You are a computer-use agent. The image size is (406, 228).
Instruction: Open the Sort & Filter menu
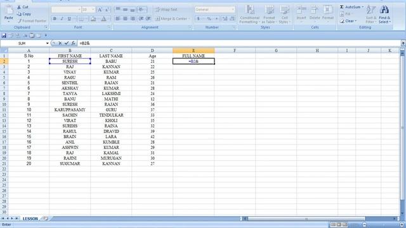[x=370, y=15]
